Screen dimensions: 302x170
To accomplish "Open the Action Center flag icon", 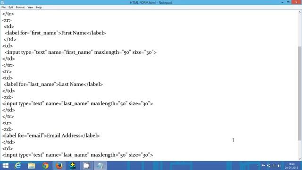I will 263,166.
